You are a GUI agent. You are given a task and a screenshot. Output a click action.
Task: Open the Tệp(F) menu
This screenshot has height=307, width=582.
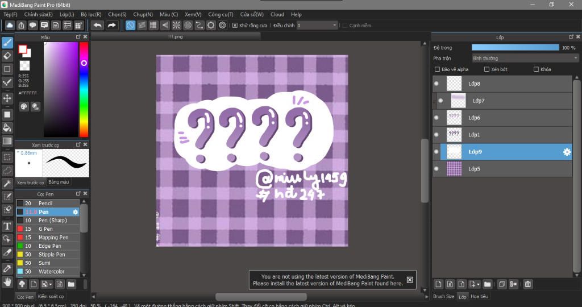coord(10,14)
